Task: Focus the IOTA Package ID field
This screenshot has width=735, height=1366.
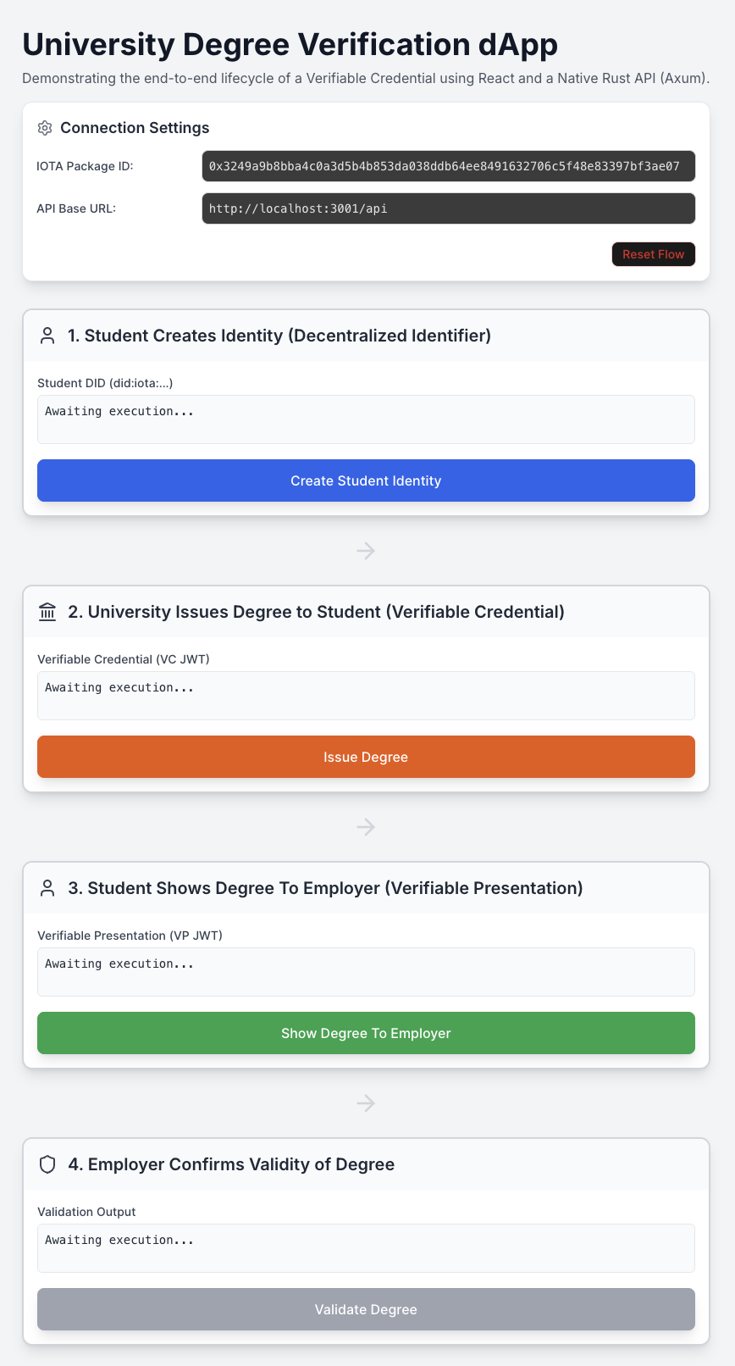Action: (448, 166)
